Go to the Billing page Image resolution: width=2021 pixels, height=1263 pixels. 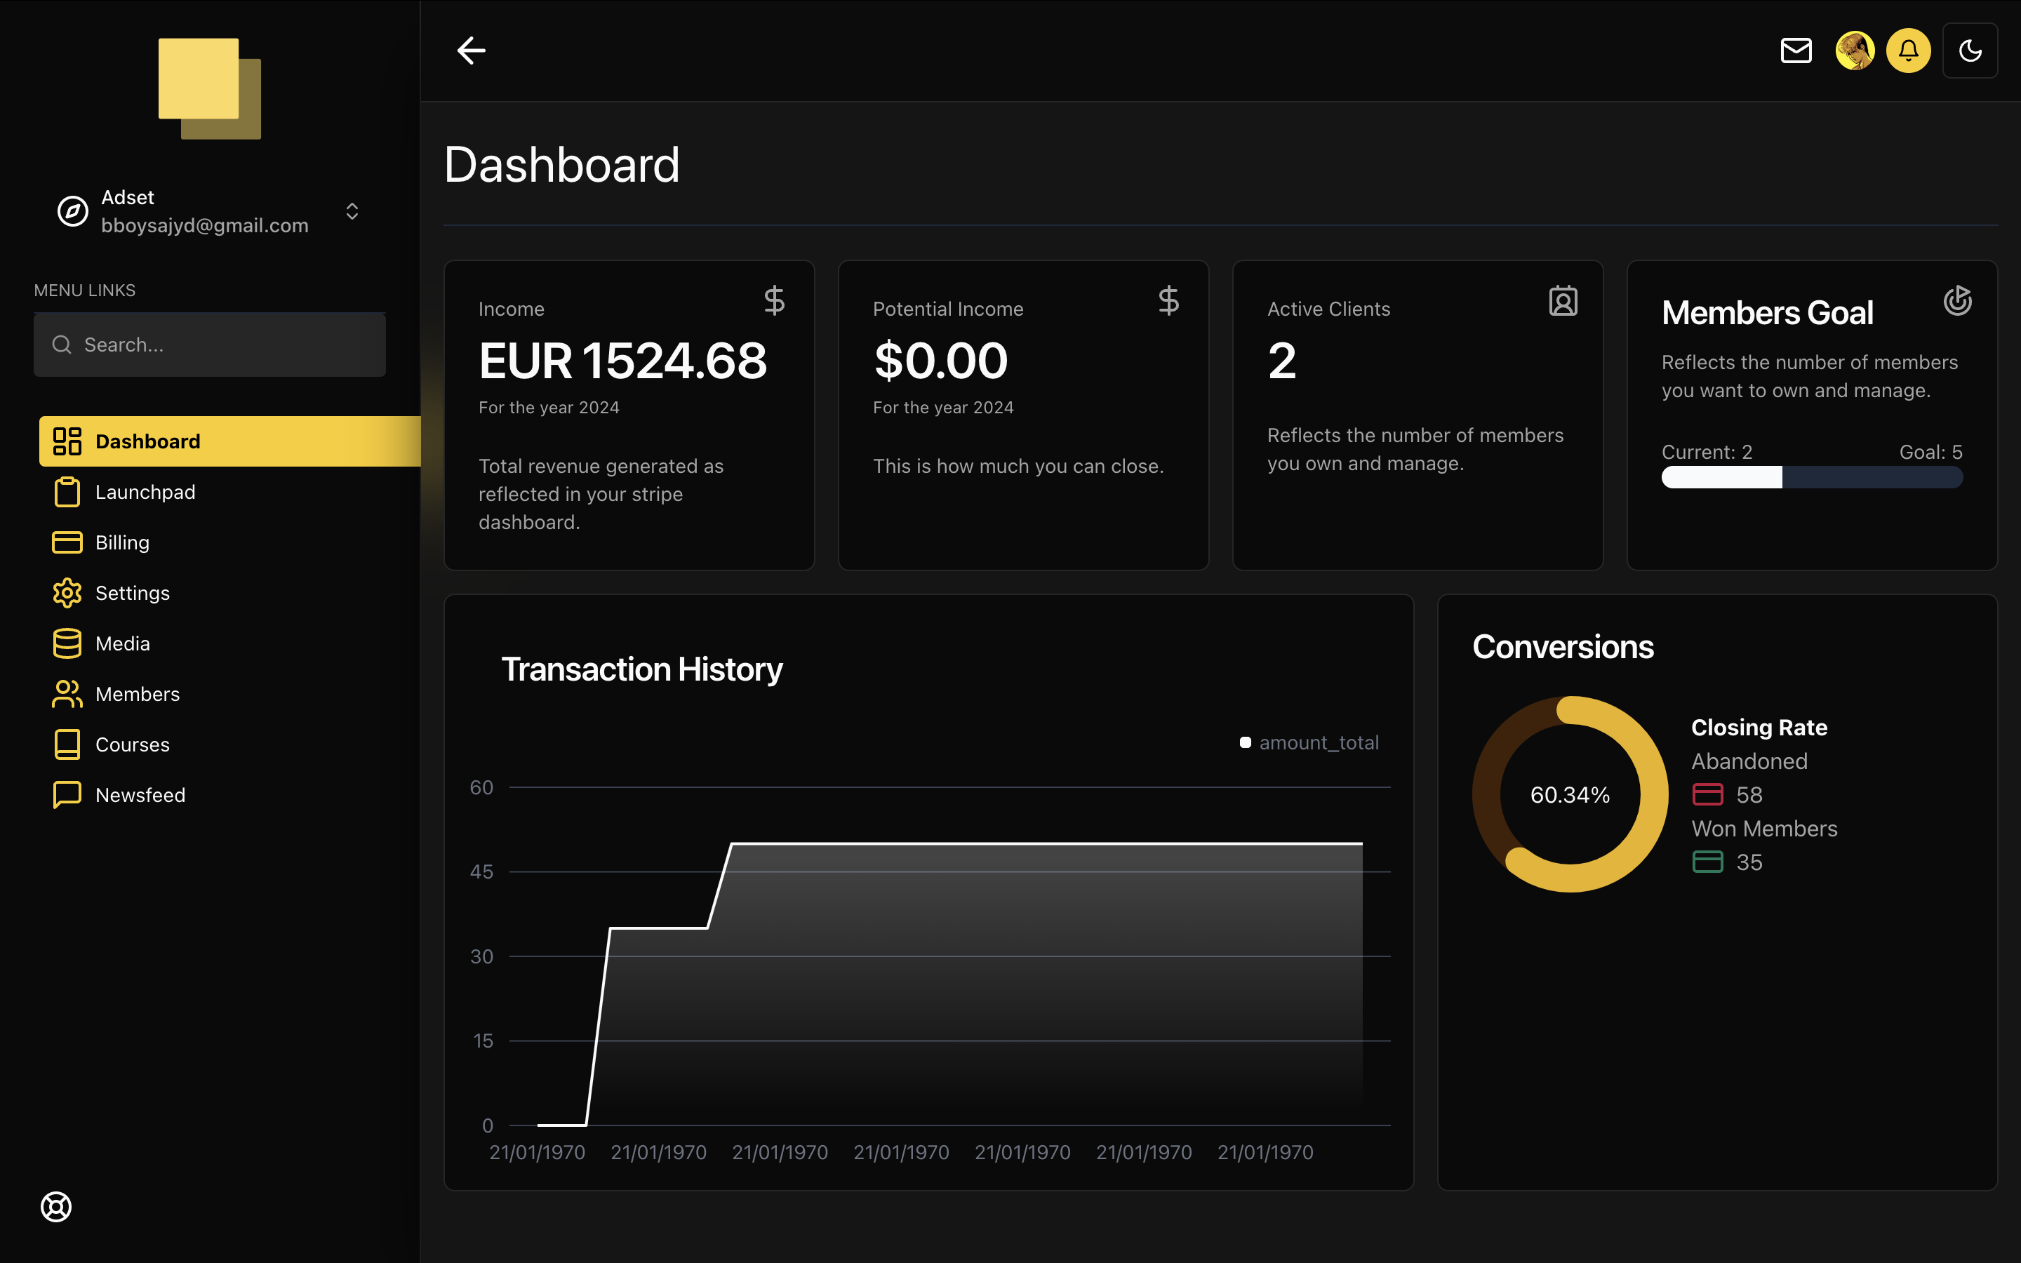coord(122,543)
